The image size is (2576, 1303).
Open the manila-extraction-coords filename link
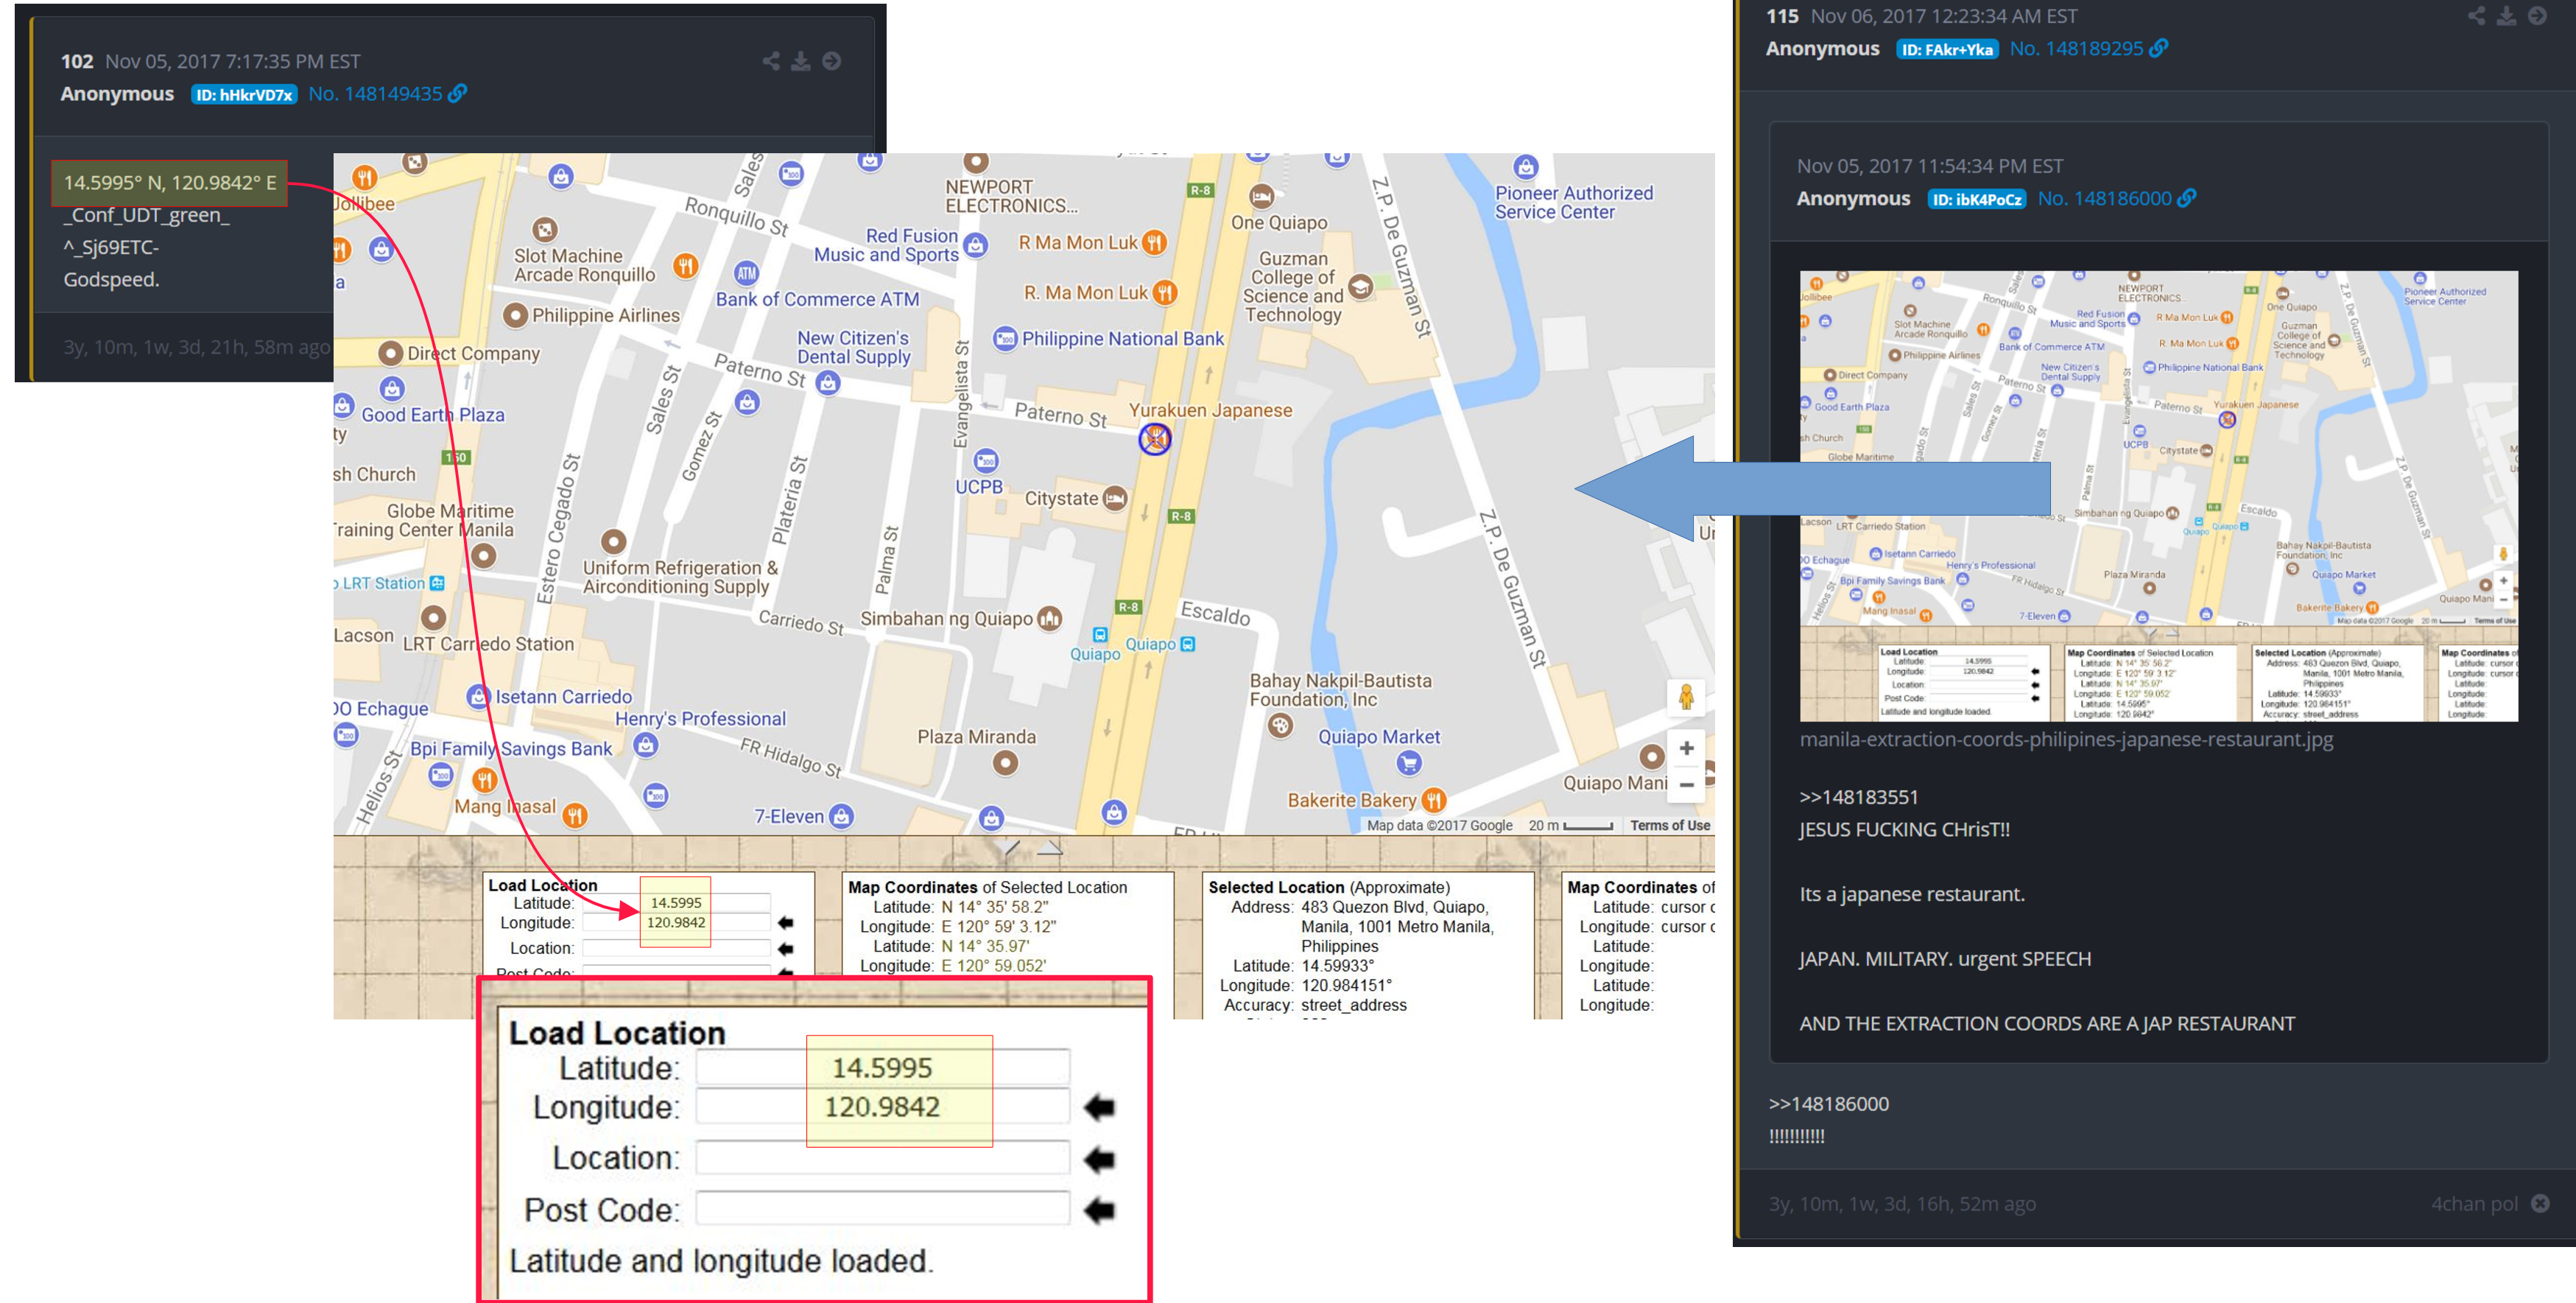point(2066,739)
